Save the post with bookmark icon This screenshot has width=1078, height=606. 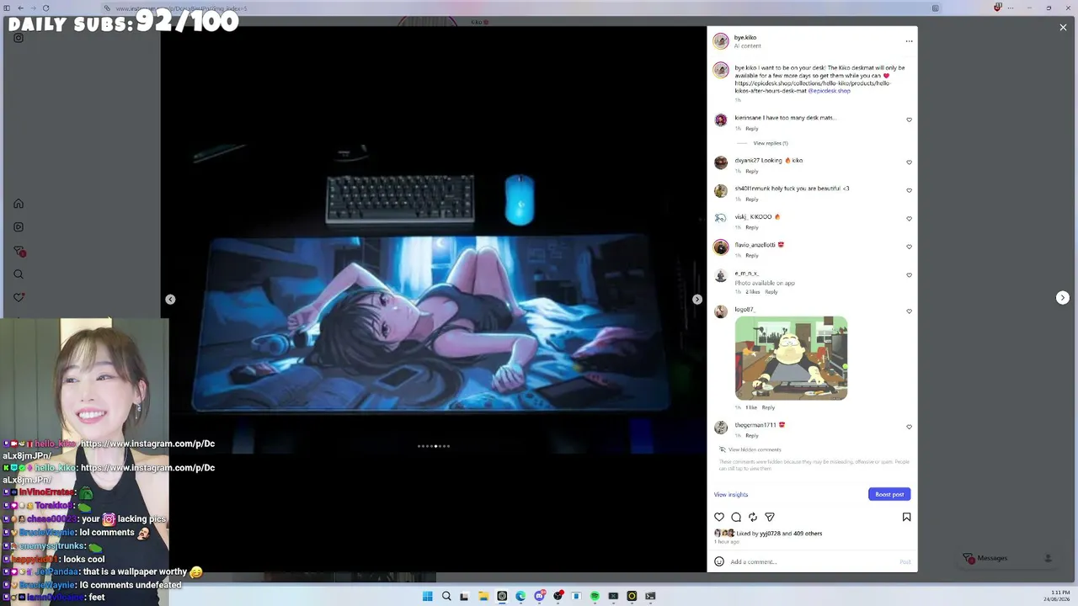906,517
